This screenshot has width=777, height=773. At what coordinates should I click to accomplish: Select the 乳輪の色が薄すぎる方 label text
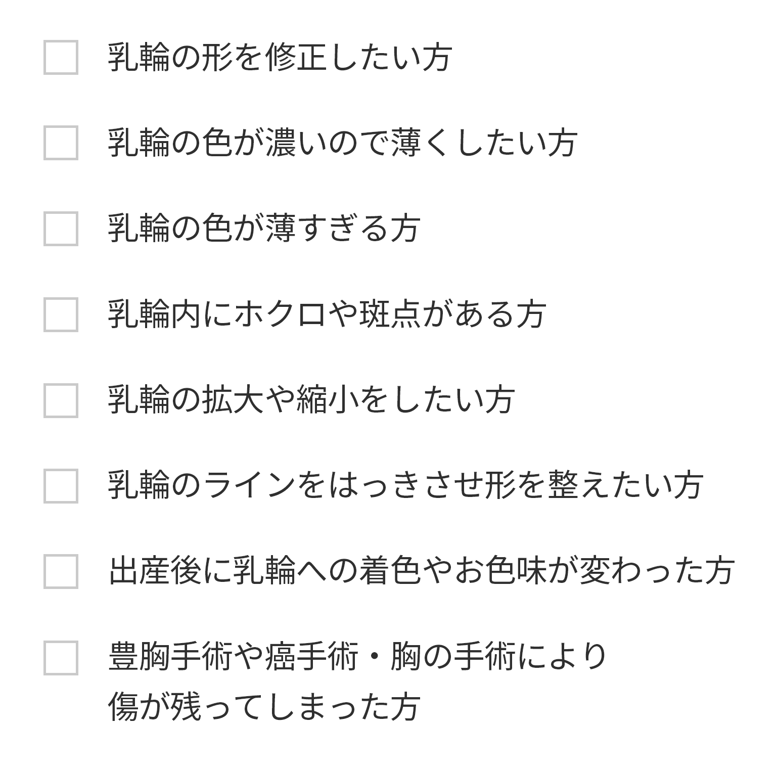(264, 229)
